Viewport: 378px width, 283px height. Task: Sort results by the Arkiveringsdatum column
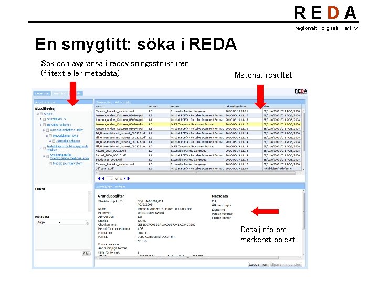[x=244, y=106]
